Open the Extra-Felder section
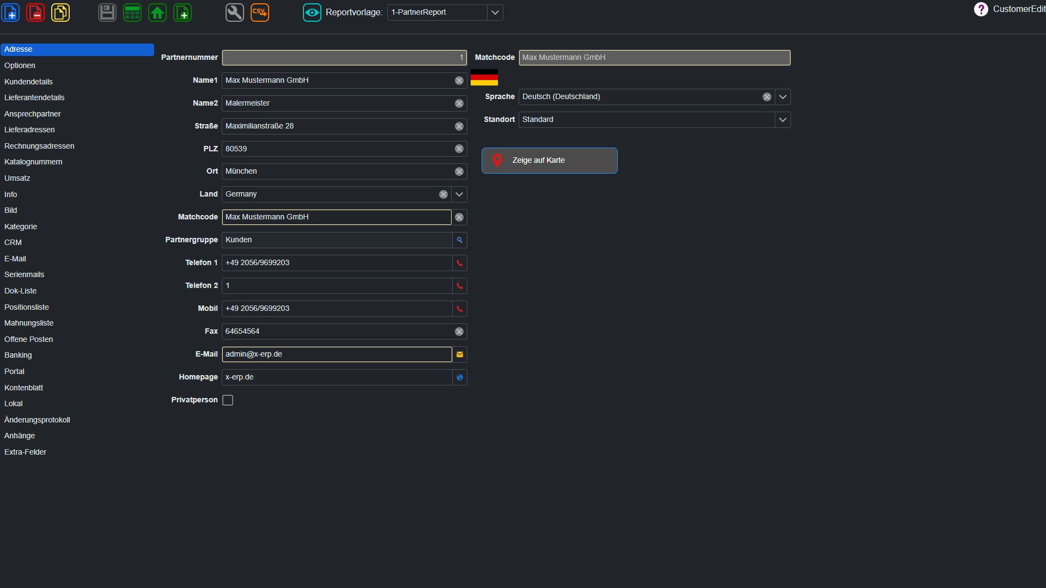 pos(25,452)
